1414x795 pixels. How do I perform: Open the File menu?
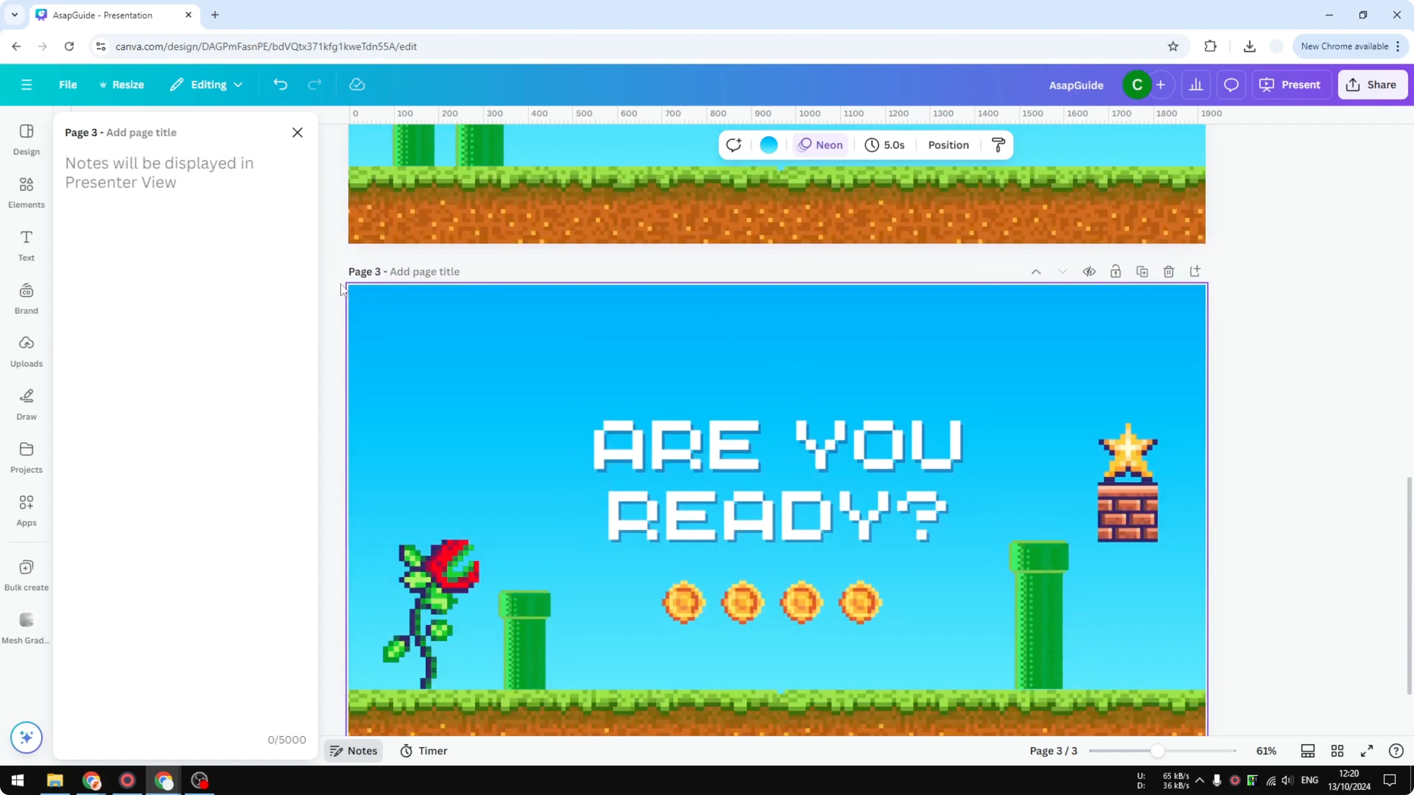tap(68, 84)
